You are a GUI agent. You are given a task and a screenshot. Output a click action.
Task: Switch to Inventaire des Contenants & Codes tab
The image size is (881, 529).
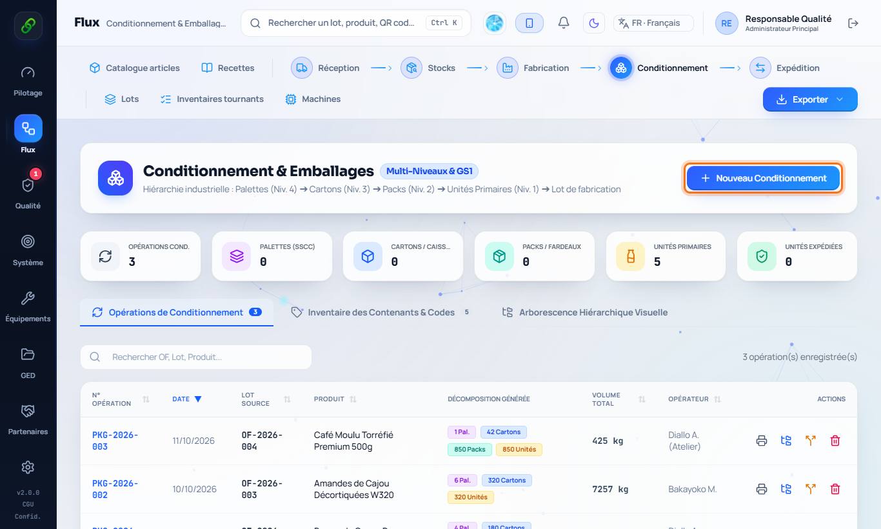click(x=381, y=312)
